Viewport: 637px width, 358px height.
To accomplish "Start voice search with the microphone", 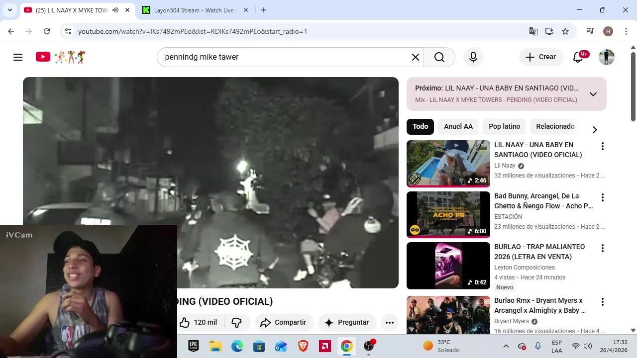I will coord(473,57).
